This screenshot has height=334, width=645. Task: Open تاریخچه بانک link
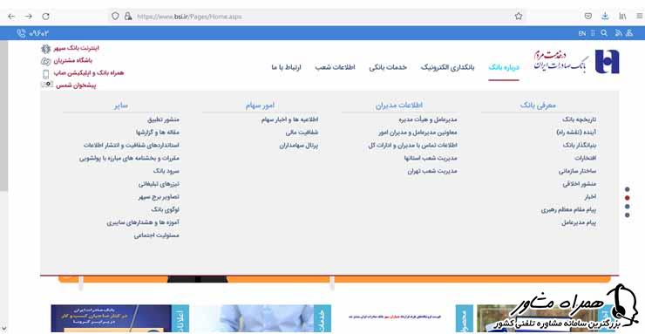[x=579, y=119]
